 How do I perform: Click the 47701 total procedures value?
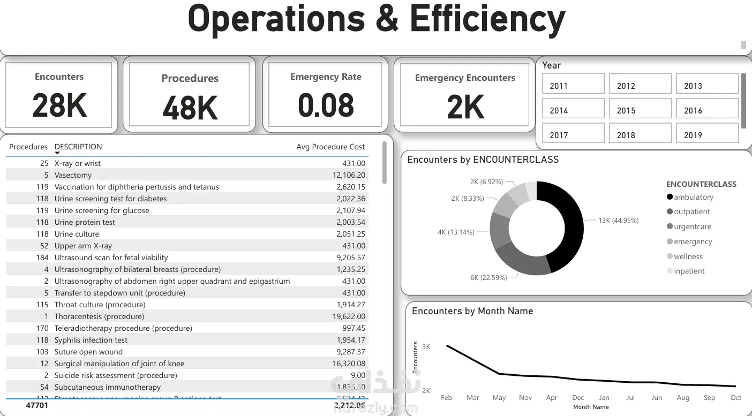pyautogui.click(x=37, y=405)
